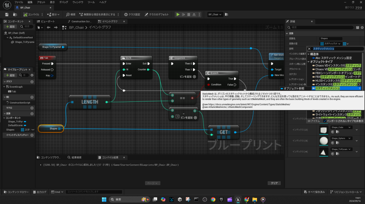Open the Diff dropdown in toolbar

[55, 15]
